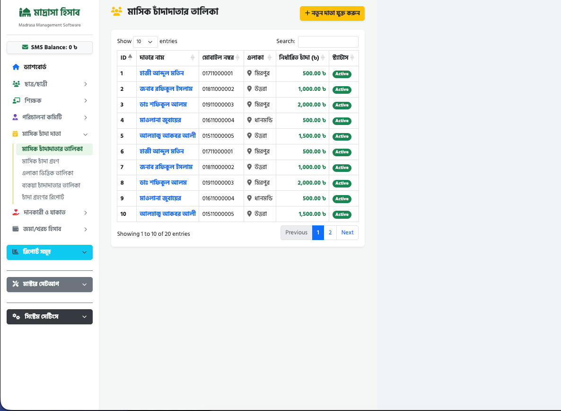Click Showing 1 to 10 of 20 entries text

[153, 234]
